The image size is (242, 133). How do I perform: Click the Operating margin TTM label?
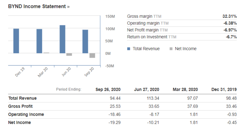pos(148,23)
